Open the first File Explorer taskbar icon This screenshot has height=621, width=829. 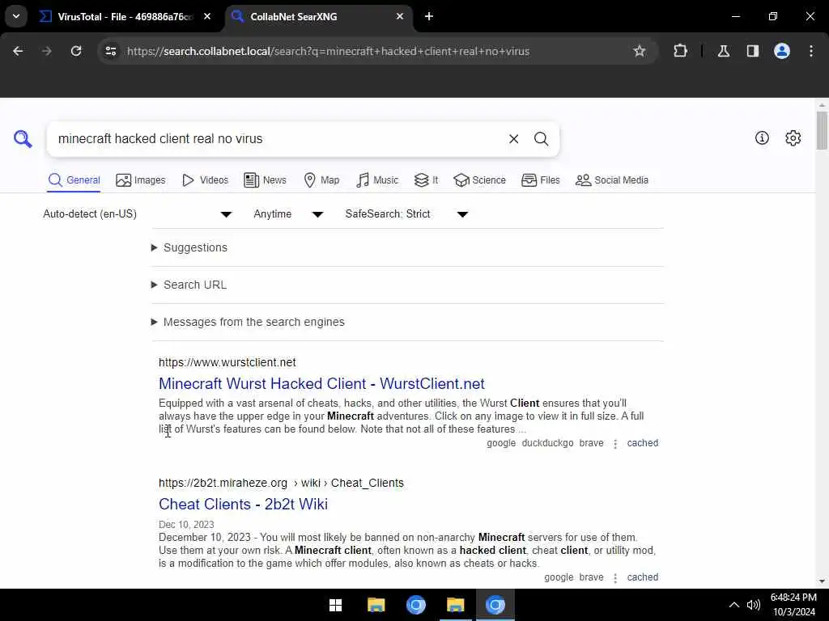click(376, 605)
